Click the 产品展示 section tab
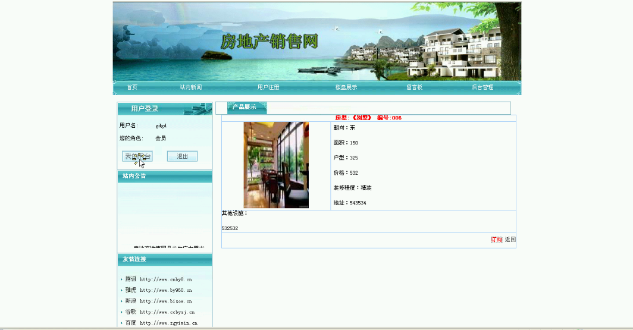This screenshot has height=330, width=633. pyautogui.click(x=247, y=107)
